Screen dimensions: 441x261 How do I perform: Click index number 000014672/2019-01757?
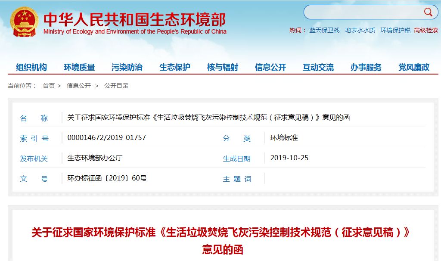tap(107, 137)
